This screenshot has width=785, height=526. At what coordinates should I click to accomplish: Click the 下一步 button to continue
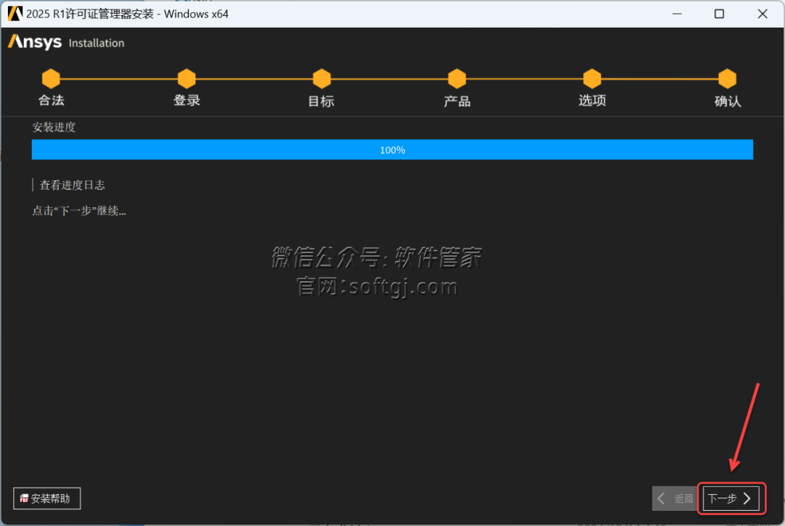click(730, 498)
